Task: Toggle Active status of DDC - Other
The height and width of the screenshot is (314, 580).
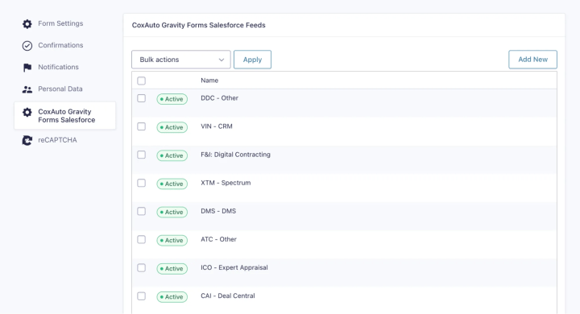Action: pos(172,99)
